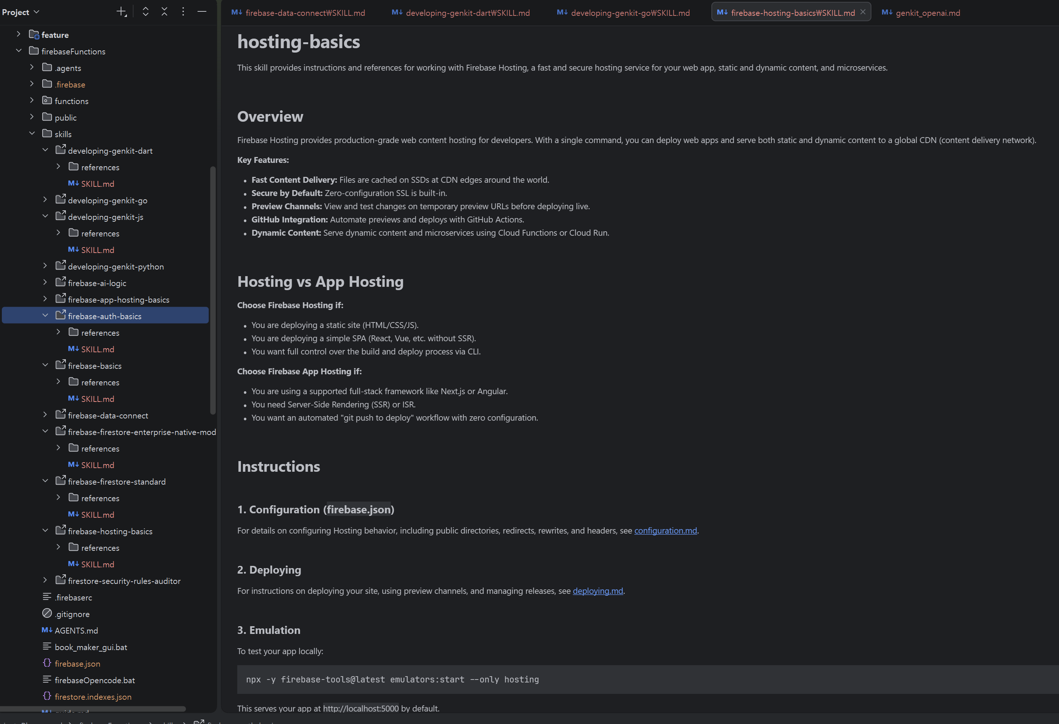This screenshot has width=1059, height=724.
Task: Click the .gitignore ignore-file icon
Action: (47, 613)
